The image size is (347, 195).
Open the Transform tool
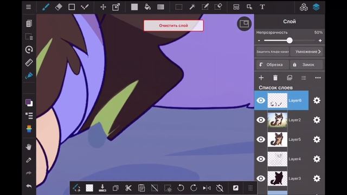click(116, 7)
